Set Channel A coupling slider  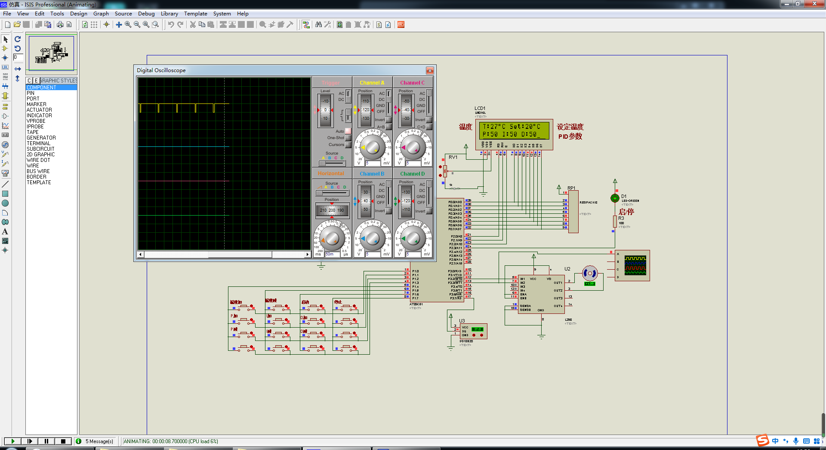click(x=388, y=102)
